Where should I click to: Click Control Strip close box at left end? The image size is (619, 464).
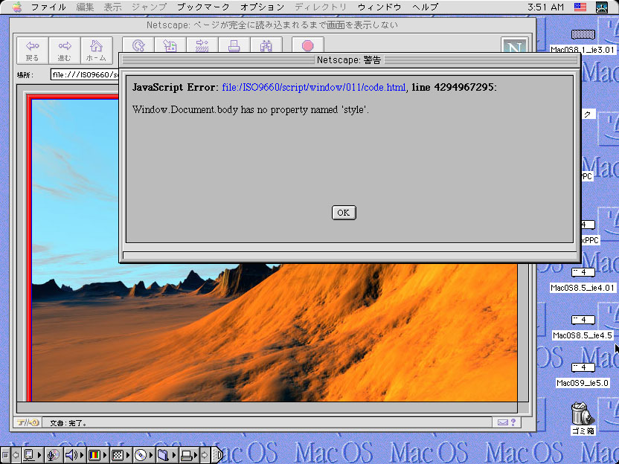point(5,455)
